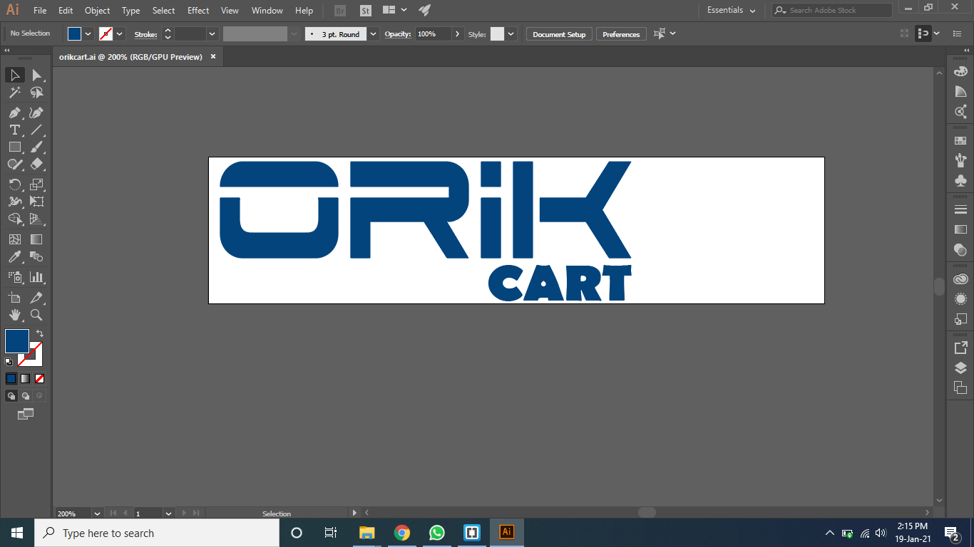Select the Gradient tool in the toolbox

pyautogui.click(x=37, y=239)
